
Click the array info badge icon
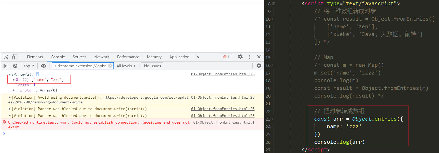click(38, 74)
